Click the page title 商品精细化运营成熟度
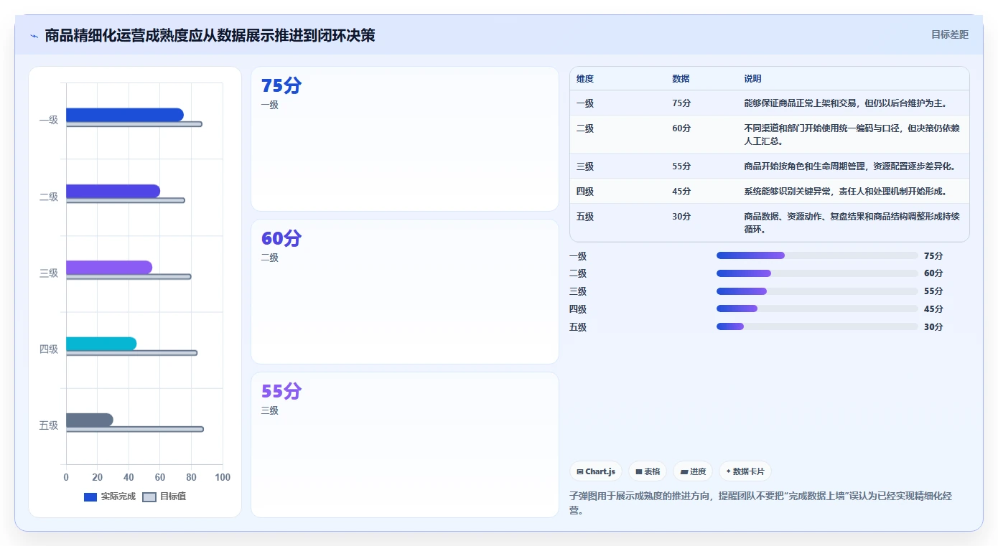 [x=210, y=35]
